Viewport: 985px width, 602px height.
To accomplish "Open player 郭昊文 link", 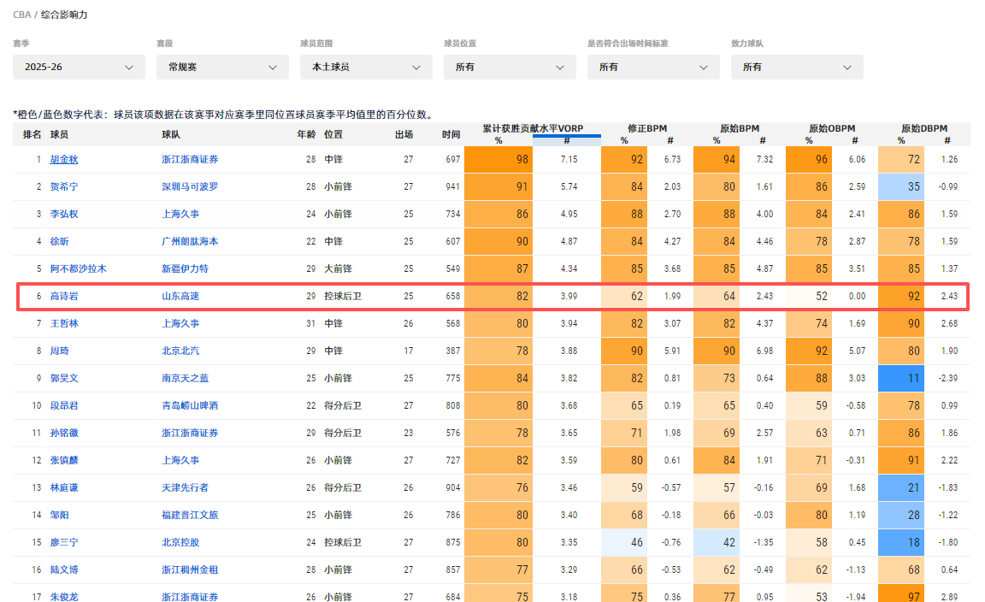I will pos(64,378).
